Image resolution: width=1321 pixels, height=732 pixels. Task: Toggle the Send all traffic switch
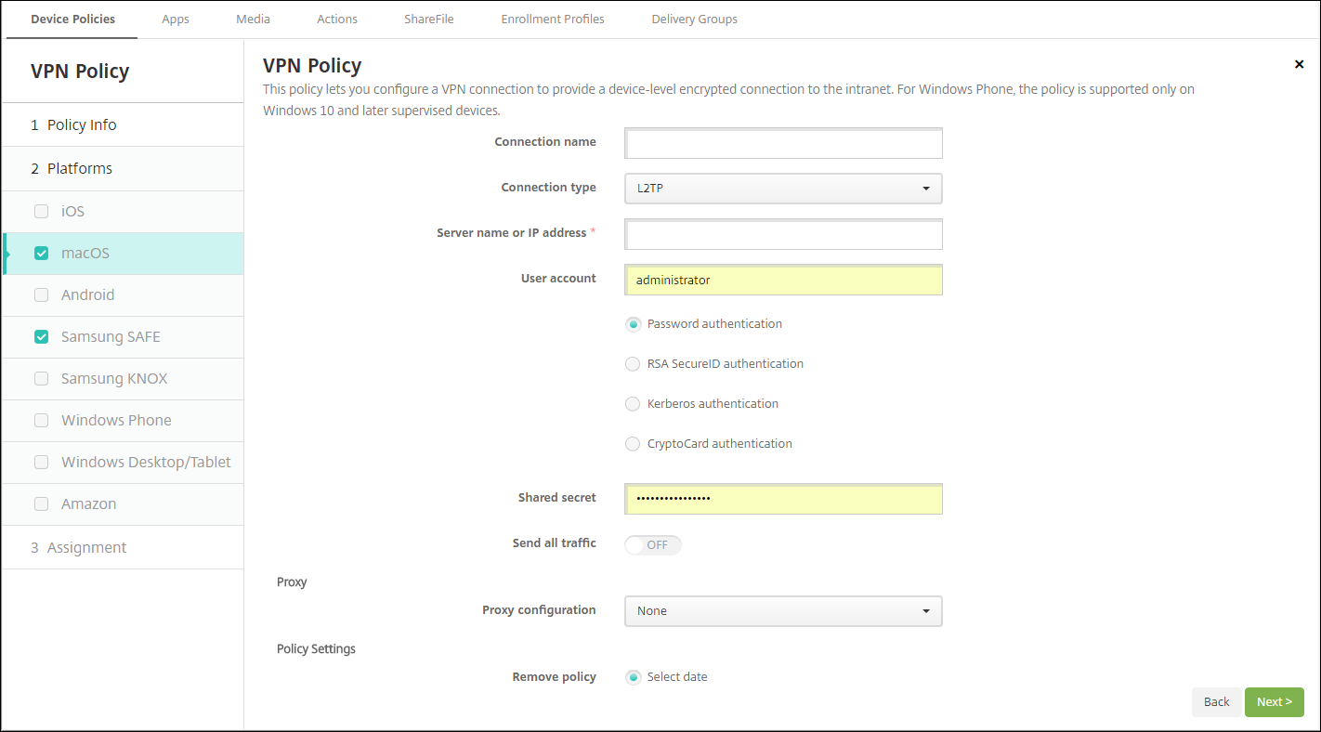(653, 544)
